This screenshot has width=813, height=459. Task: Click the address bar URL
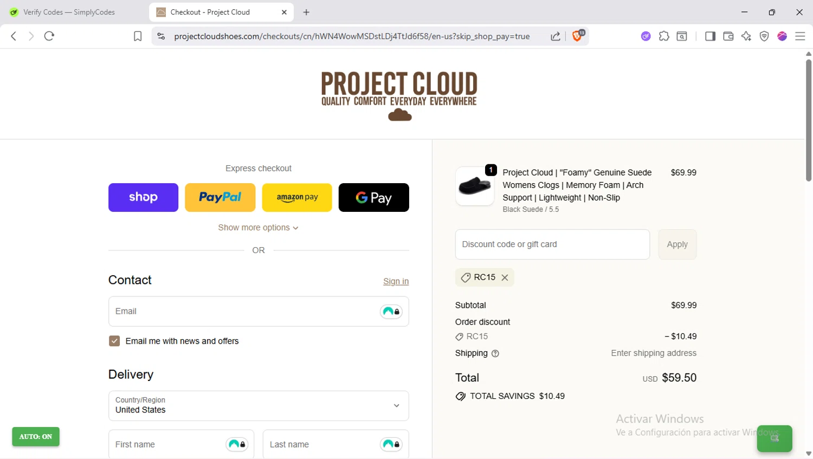[352, 36]
